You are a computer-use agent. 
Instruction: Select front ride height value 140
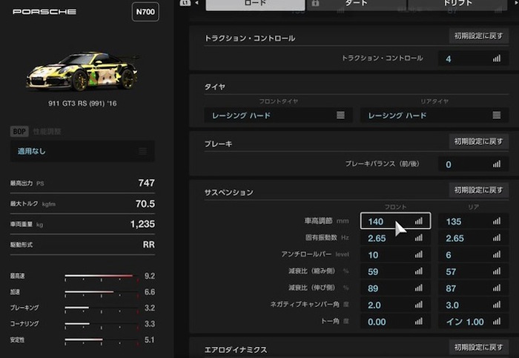[x=395, y=221]
